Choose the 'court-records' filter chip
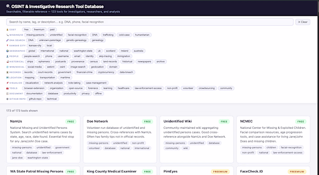 tap(45, 72)
